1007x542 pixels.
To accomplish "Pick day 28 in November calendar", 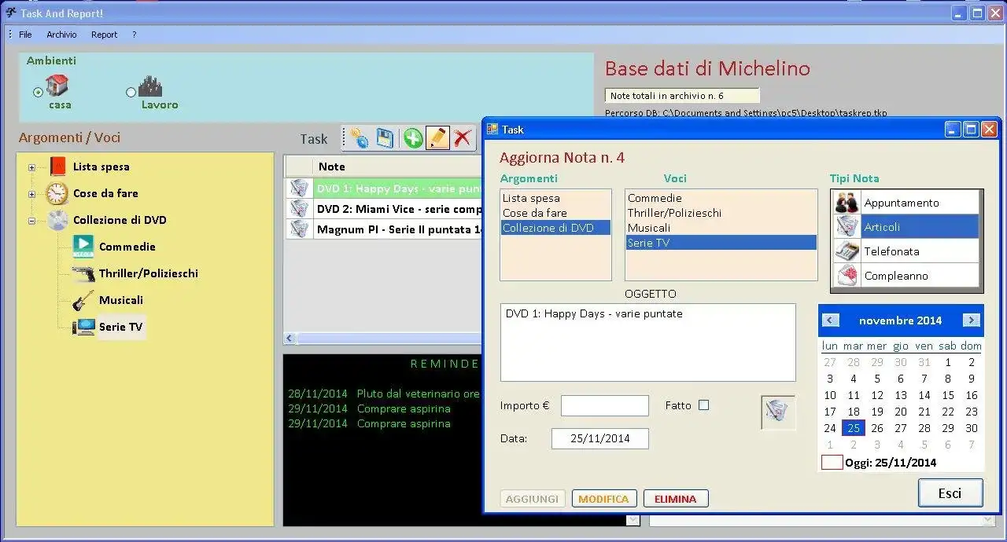I will click(924, 428).
